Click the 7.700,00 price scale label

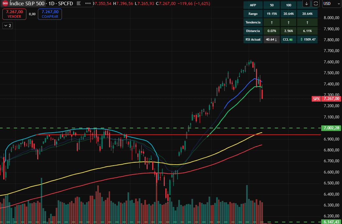331,51
